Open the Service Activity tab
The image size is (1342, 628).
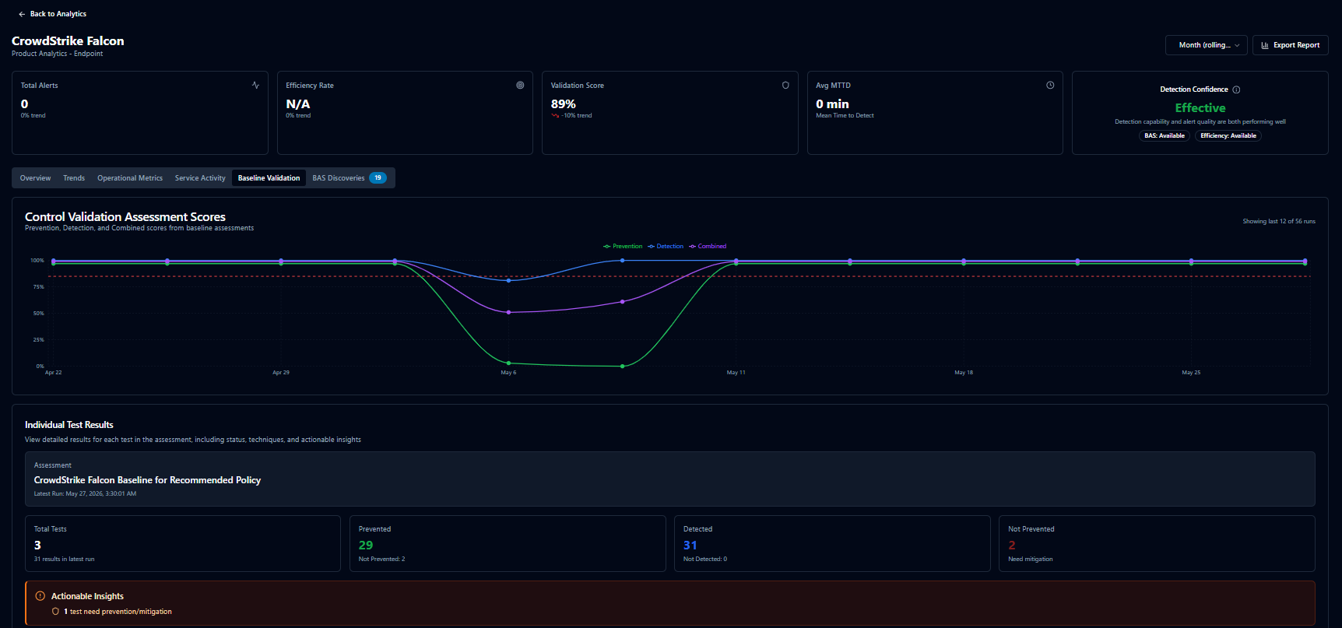(200, 178)
